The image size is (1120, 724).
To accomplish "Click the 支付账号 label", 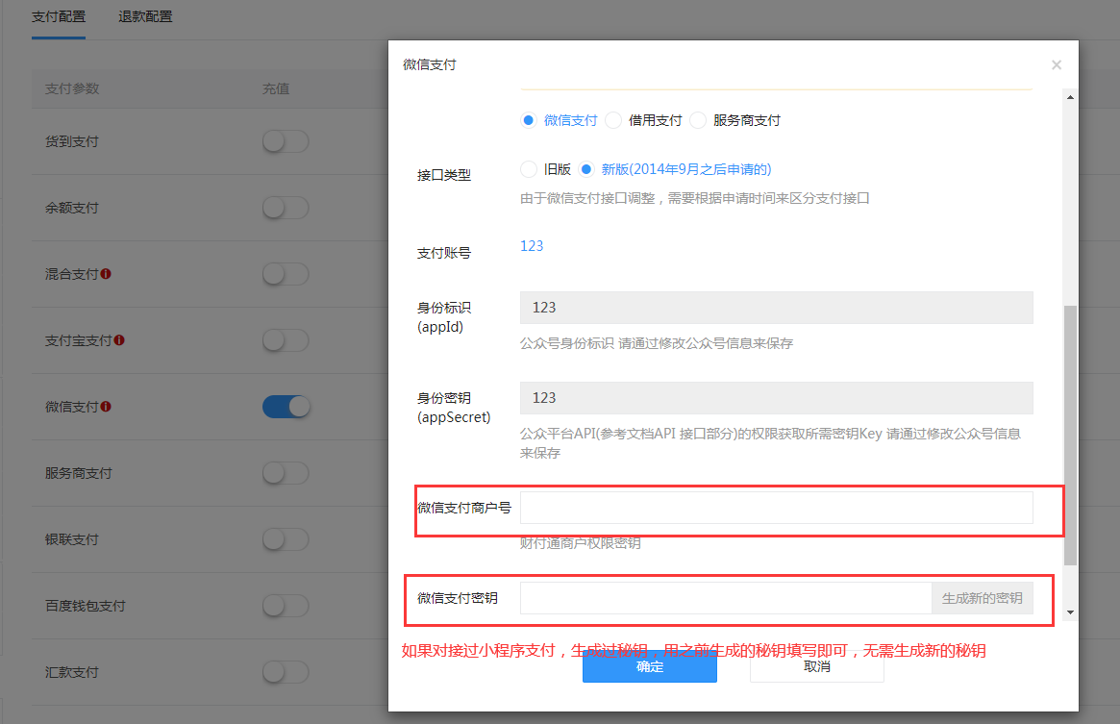I will (x=443, y=253).
